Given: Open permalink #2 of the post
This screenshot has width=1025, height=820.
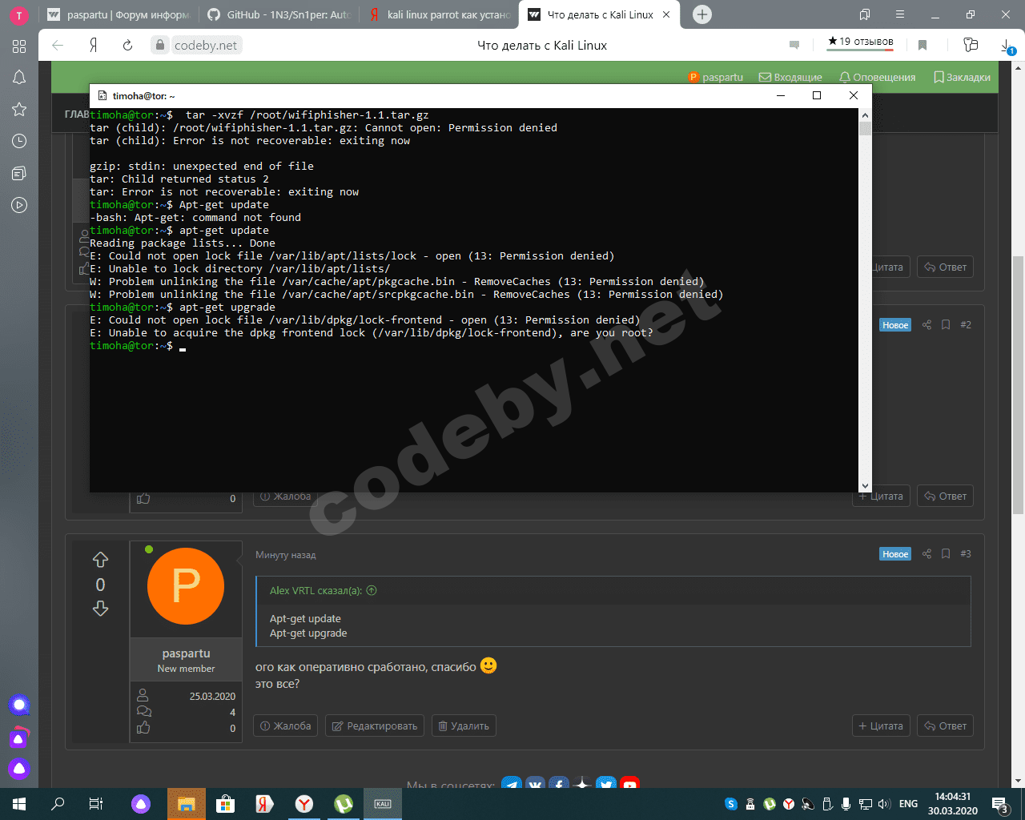Looking at the screenshot, I should point(966,325).
